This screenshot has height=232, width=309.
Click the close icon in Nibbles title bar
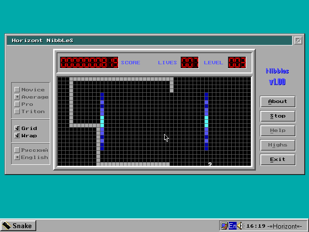298,41
